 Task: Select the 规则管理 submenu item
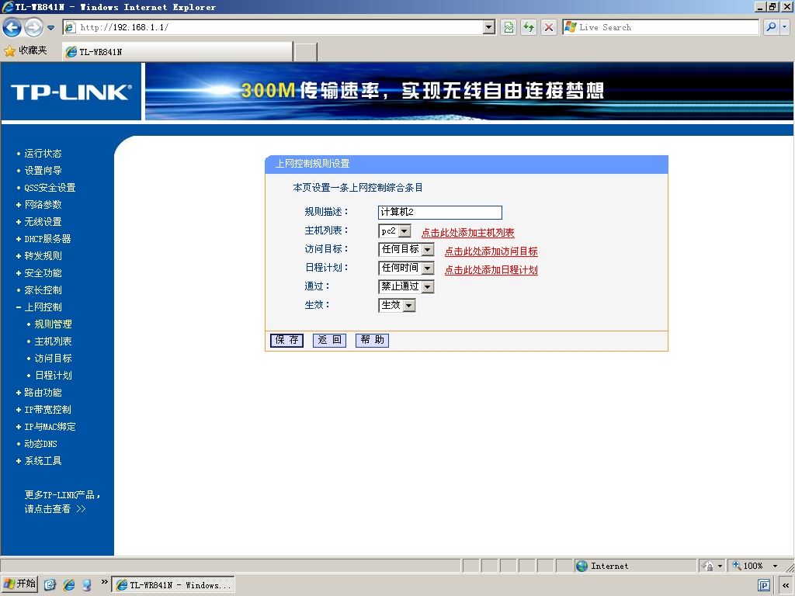tap(53, 324)
